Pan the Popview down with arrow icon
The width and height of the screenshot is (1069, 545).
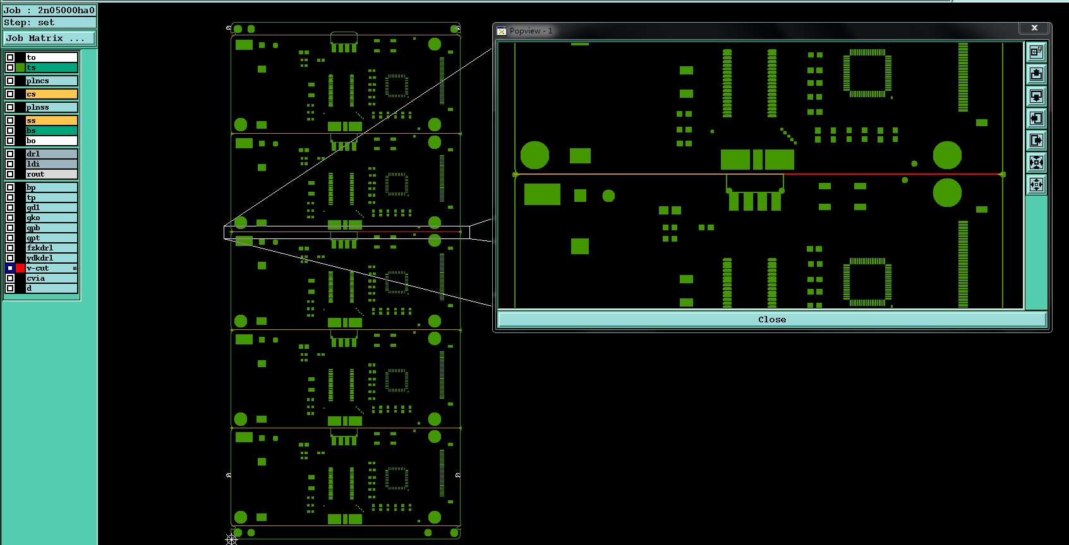pos(1036,96)
